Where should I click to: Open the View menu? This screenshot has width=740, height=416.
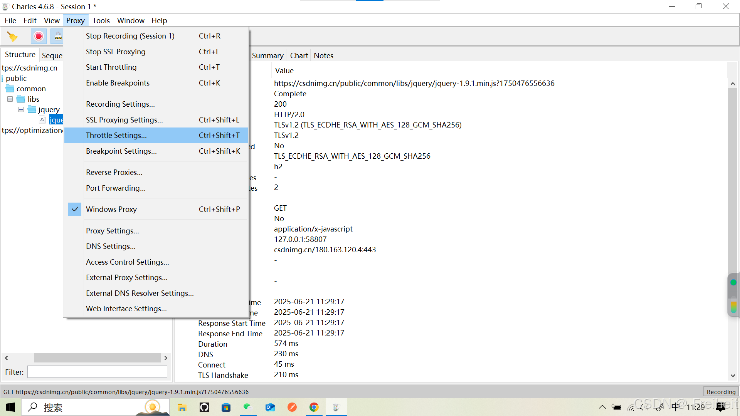tap(52, 20)
